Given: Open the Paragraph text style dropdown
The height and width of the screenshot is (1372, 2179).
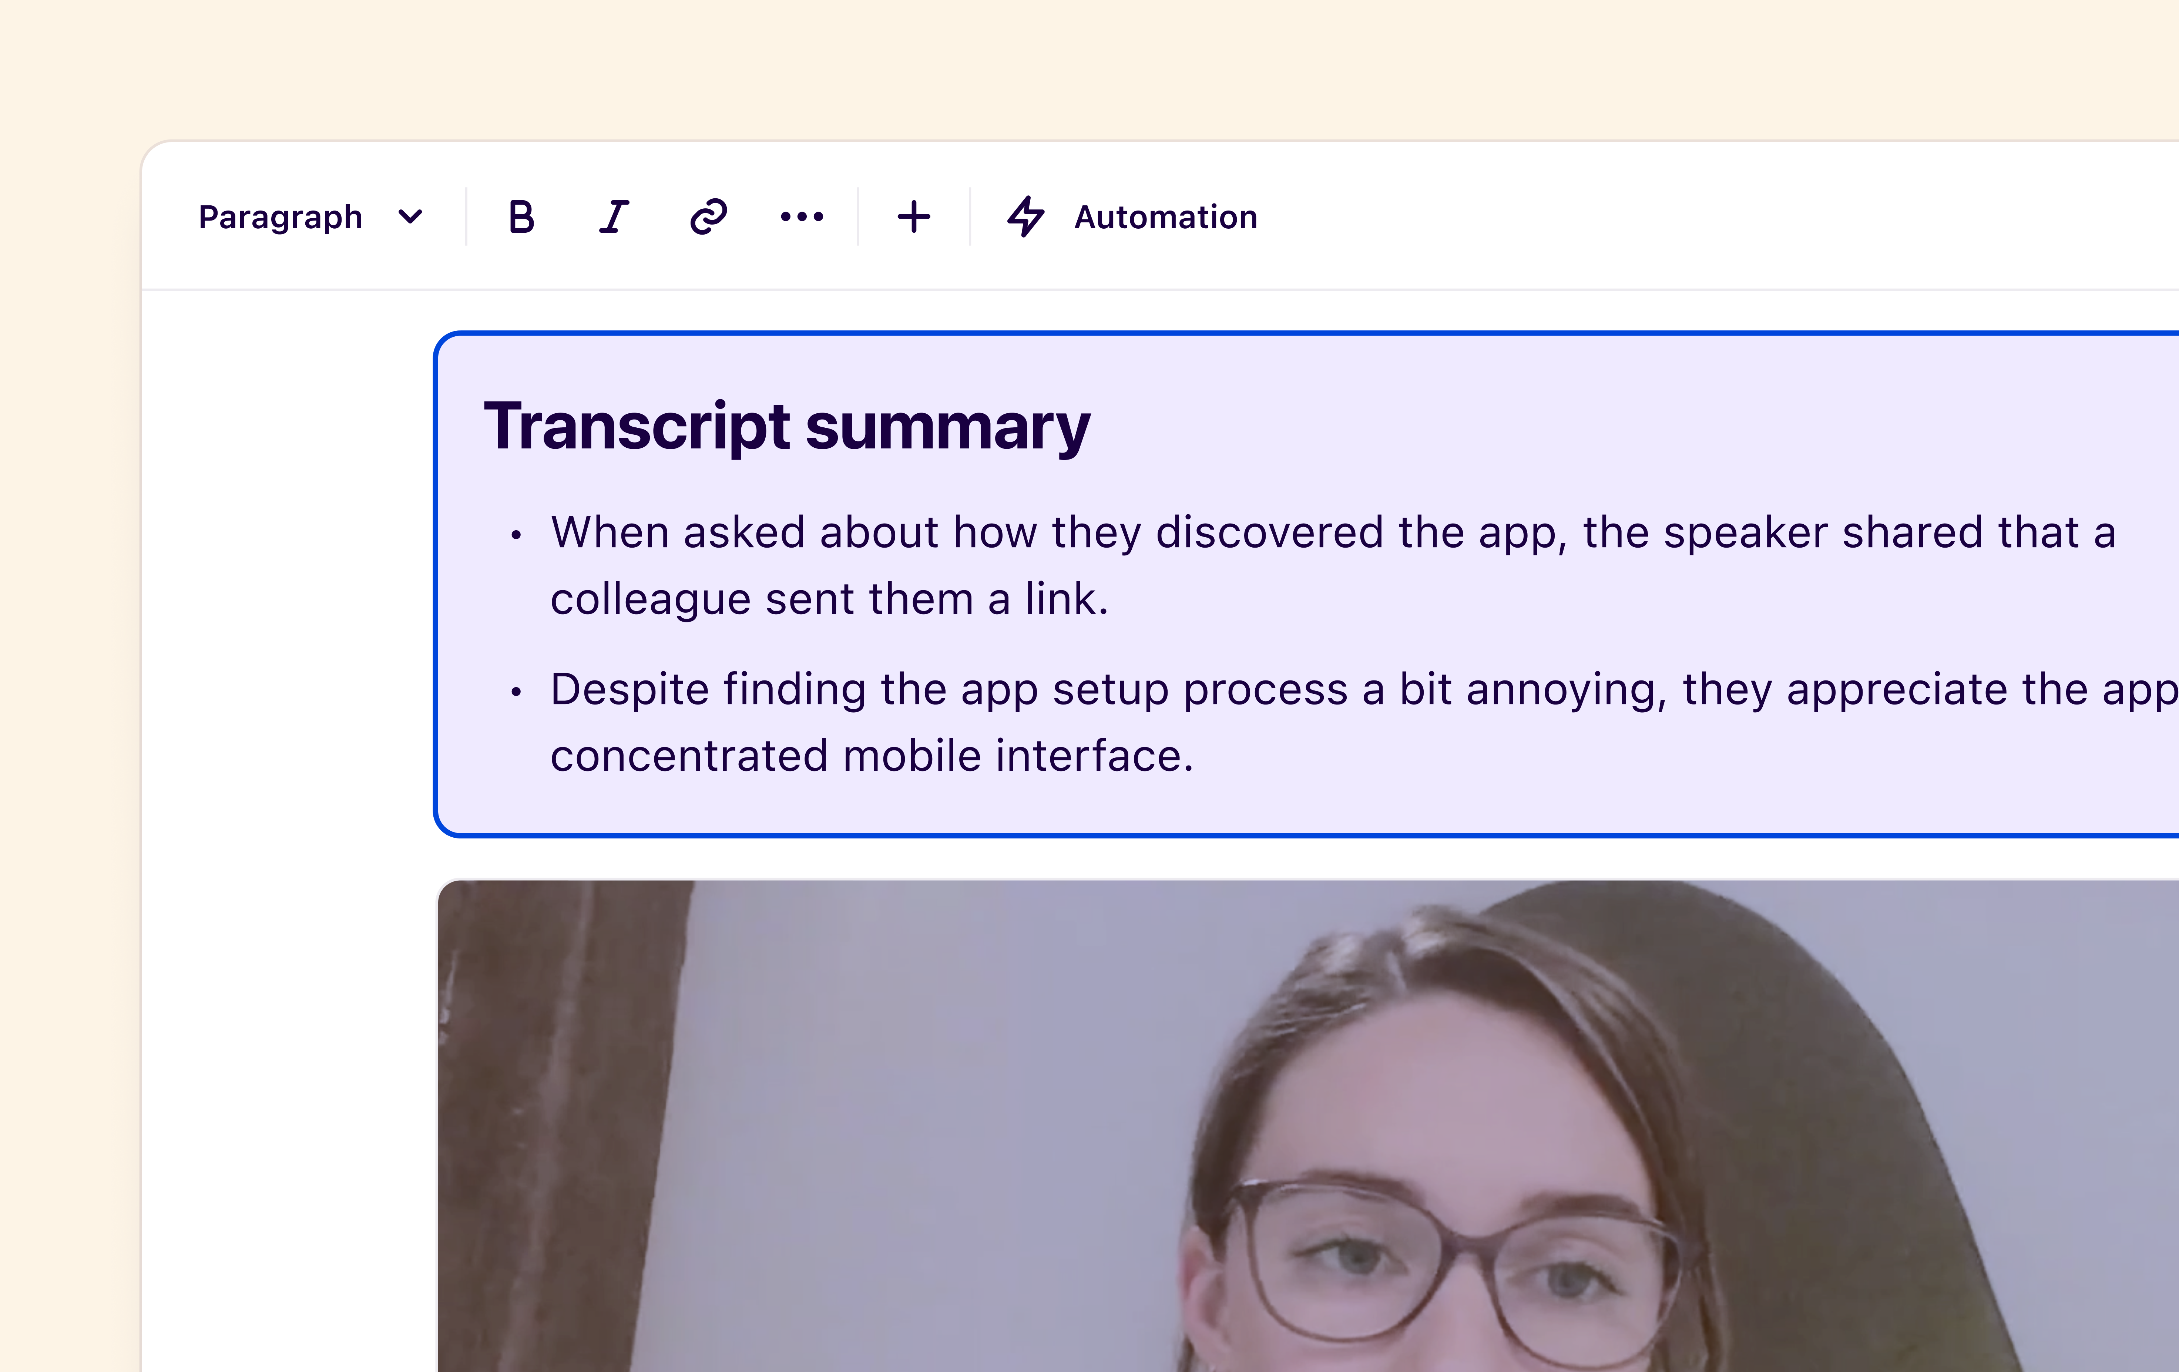Looking at the screenshot, I should click(x=281, y=217).
